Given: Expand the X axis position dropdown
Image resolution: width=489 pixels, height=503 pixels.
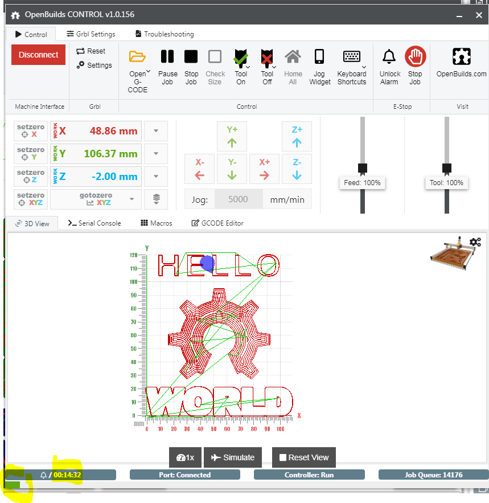Looking at the screenshot, I should pyautogui.click(x=155, y=130).
